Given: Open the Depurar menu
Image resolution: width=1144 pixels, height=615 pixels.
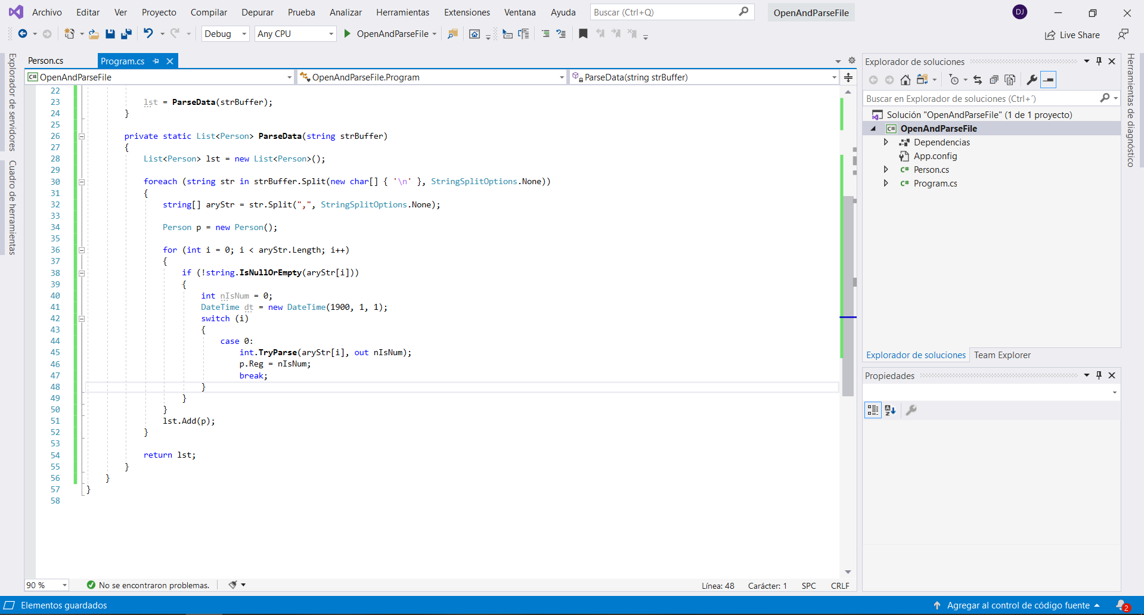Looking at the screenshot, I should [x=257, y=13].
